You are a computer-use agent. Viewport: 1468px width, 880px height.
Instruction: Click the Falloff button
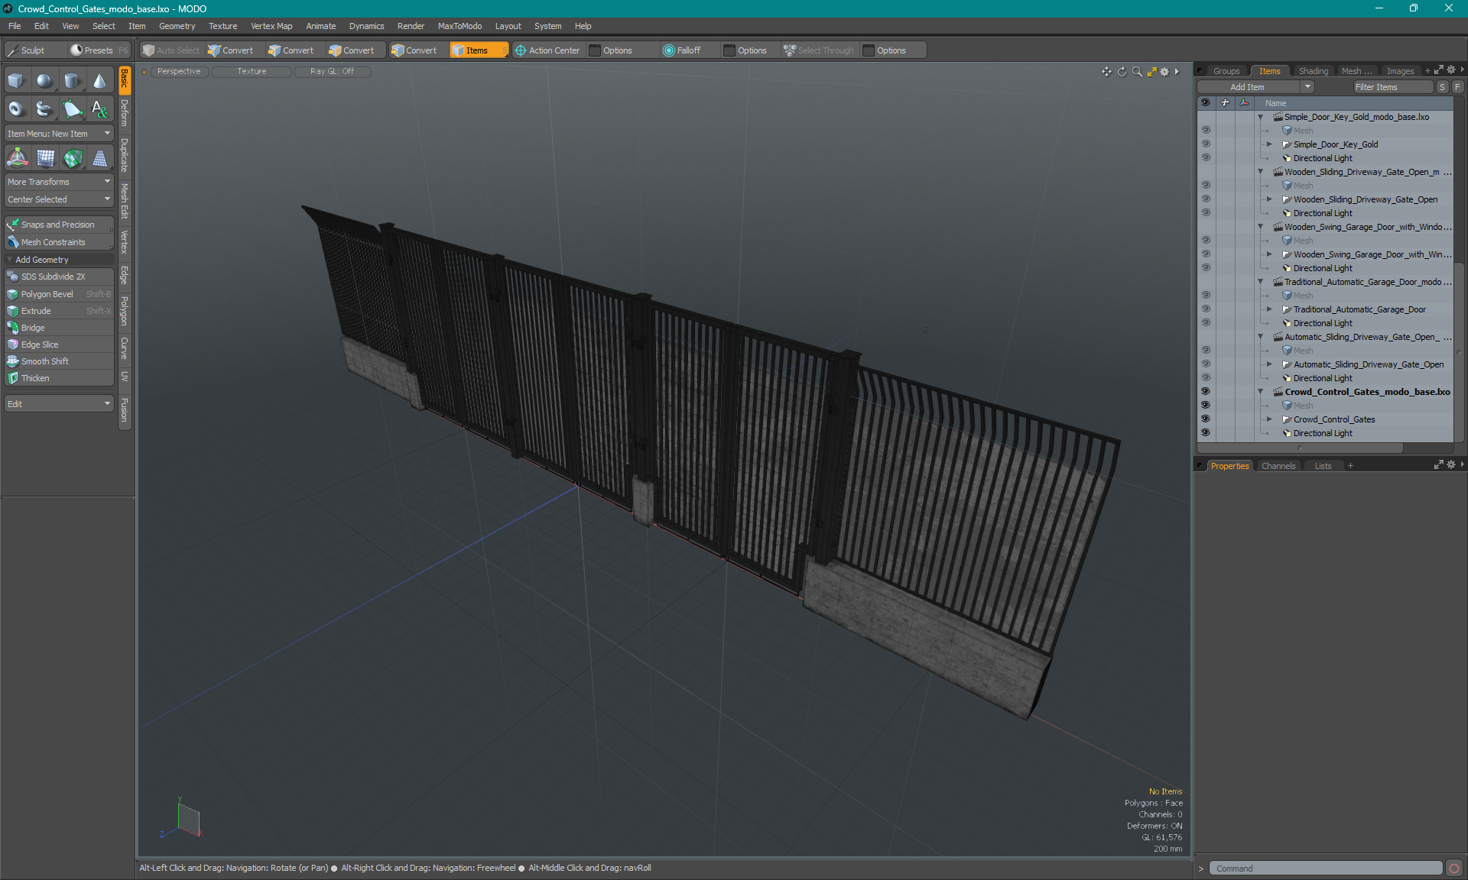pos(688,50)
